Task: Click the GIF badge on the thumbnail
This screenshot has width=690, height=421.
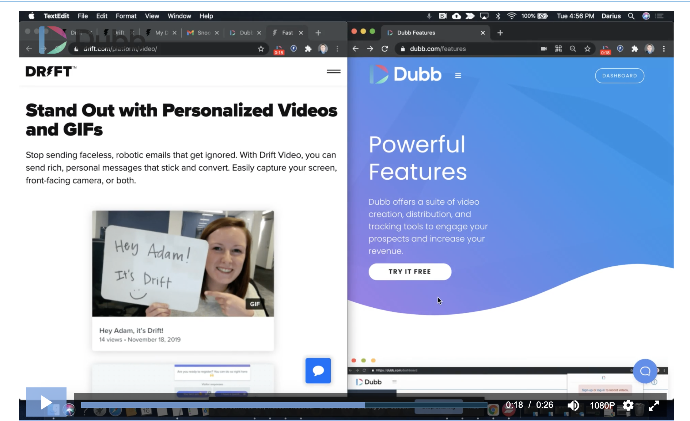Action: click(x=255, y=304)
